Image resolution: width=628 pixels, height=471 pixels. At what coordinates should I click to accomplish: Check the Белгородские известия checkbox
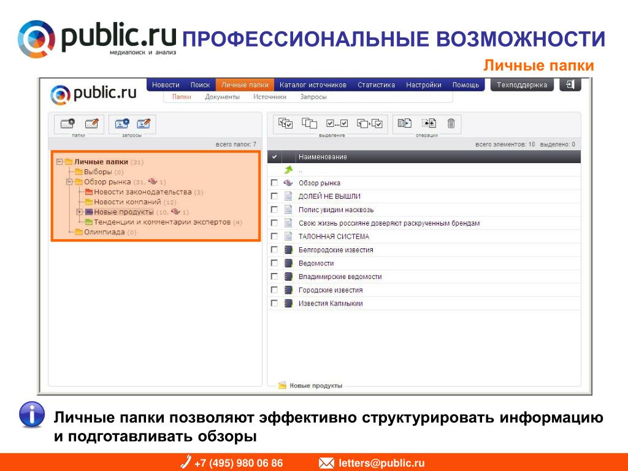tap(274, 250)
